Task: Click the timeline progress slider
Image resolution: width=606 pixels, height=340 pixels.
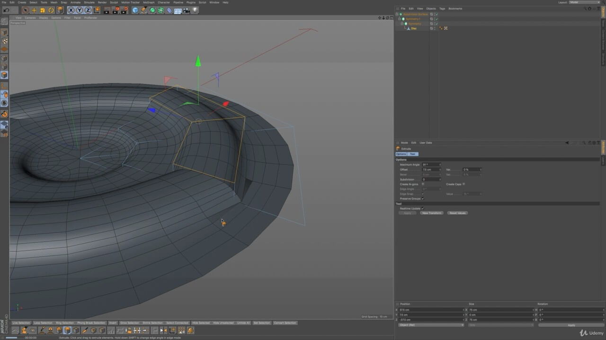Action: pyautogui.click(x=12, y=337)
